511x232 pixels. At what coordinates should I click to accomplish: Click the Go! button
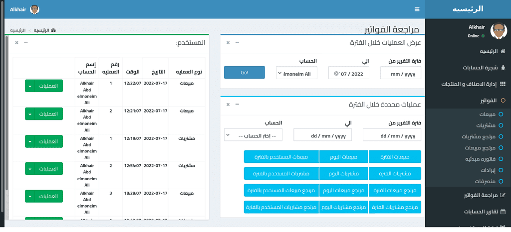tap(245, 73)
